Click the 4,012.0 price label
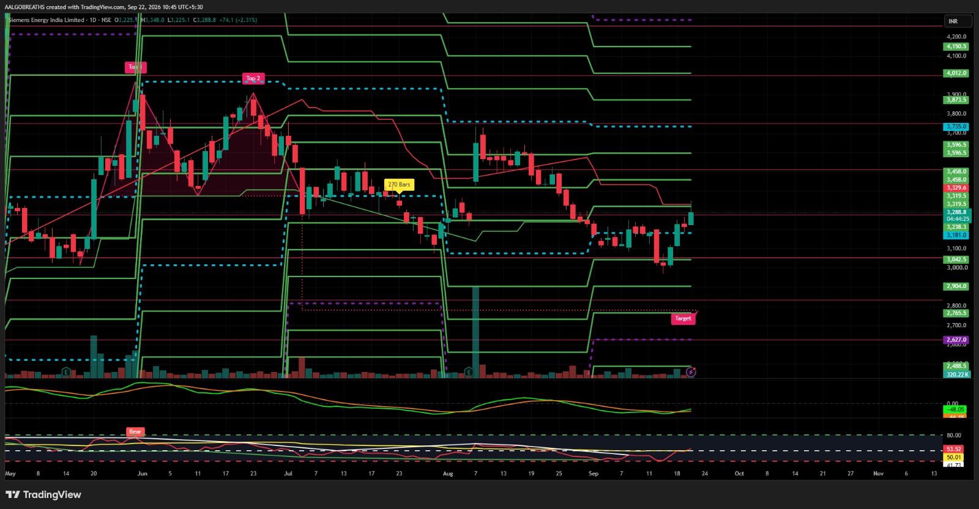Viewport: 979px width, 509px height. click(x=956, y=73)
